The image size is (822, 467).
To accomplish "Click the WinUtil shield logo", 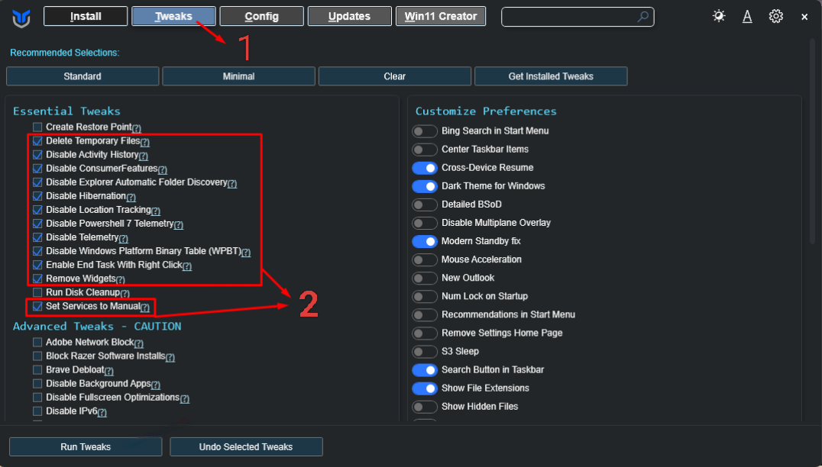I will pos(21,18).
